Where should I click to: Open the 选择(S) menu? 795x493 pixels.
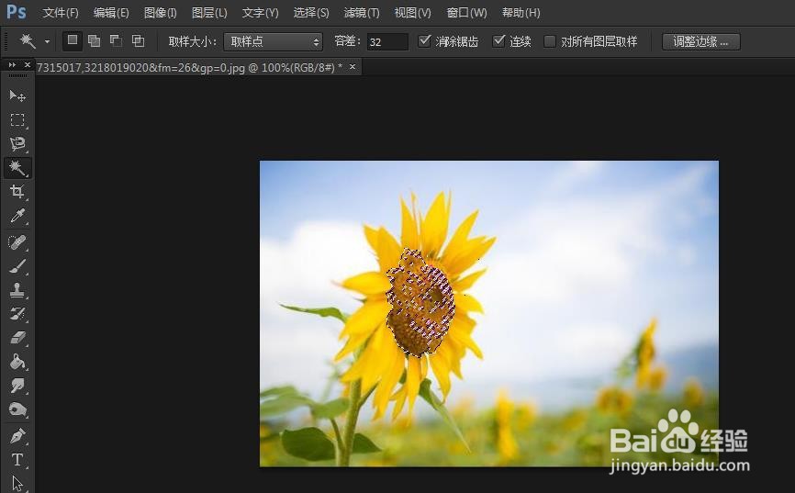pyautogui.click(x=311, y=12)
